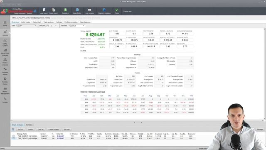Viewport: 266px width, 150px height.
Task: Click the panel splitter arrows below the overview
Action: (138, 122)
